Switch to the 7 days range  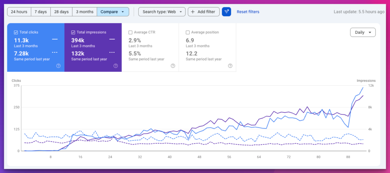pyautogui.click(x=40, y=12)
